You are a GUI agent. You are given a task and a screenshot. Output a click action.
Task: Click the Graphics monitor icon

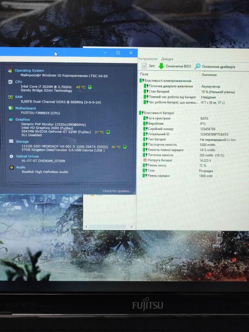point(11,120)
